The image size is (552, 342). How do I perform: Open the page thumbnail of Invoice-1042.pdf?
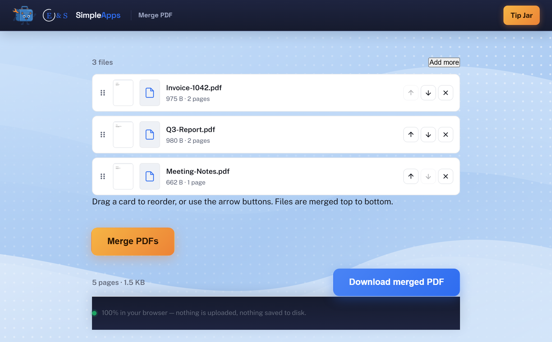(123, 93)
